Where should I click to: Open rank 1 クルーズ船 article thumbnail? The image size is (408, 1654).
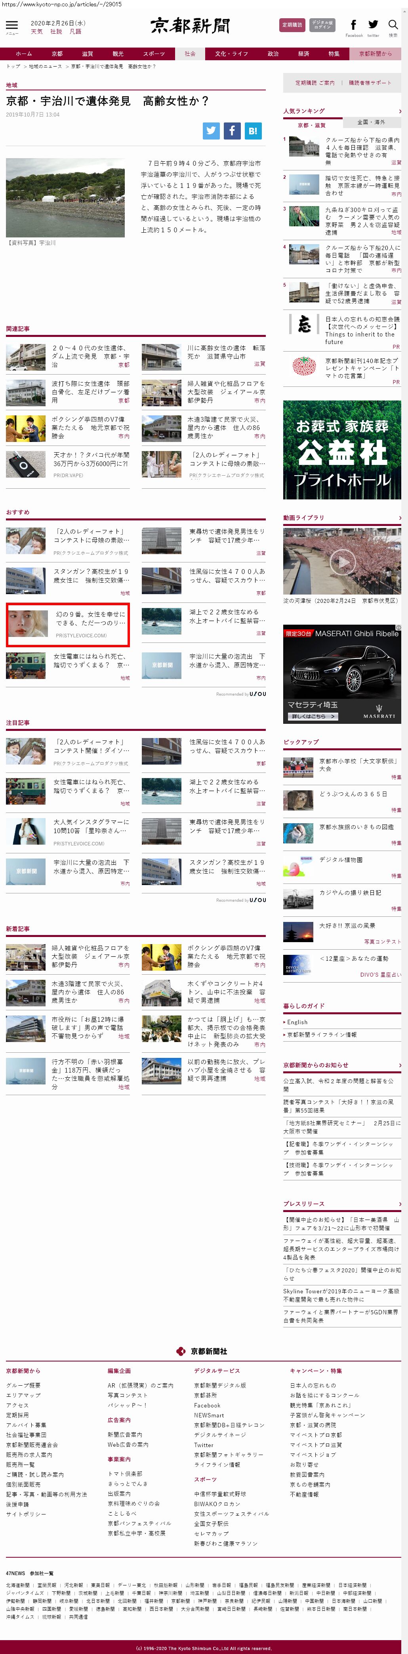click(x=304, y=146)
